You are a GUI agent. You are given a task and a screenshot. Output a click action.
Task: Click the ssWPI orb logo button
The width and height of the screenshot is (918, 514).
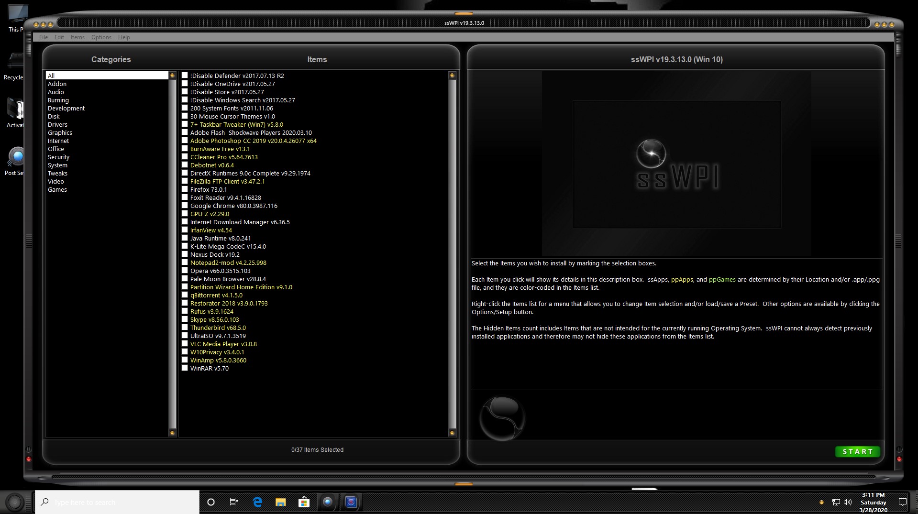(502, 418)
